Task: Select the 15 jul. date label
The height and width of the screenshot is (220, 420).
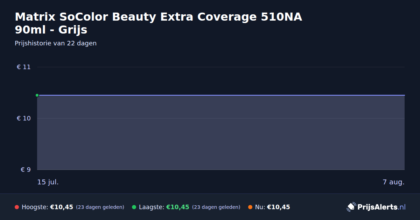Action: pos(48,182)
